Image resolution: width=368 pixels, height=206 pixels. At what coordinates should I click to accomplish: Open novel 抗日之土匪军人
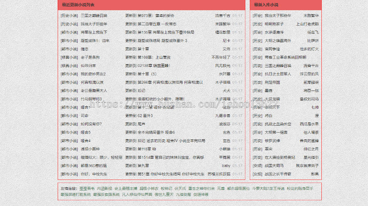[x=278, y=74]
